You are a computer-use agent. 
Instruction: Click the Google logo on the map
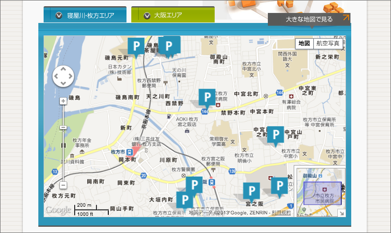coord(58,210)
